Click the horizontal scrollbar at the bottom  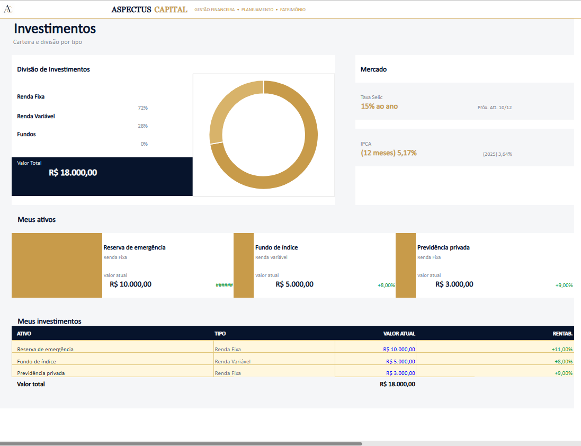click(x=181, y=443)
